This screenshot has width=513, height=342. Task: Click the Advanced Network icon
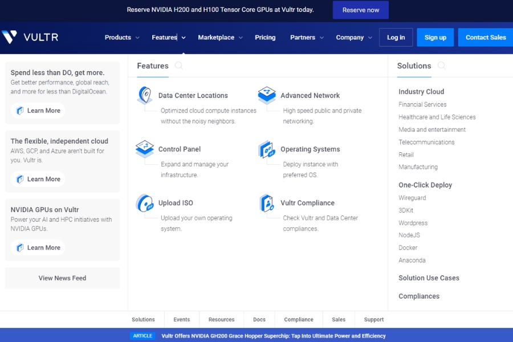click(x=267, y=95)
